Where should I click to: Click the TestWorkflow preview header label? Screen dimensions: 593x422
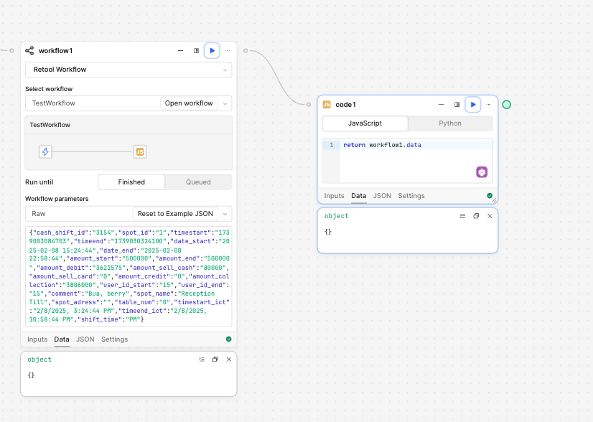(50, 125)
